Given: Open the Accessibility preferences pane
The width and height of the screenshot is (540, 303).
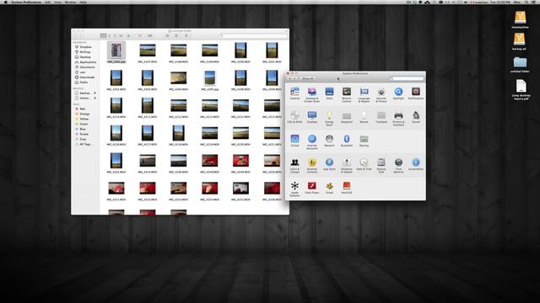Looking at the screenshot, I should point(416,164).
